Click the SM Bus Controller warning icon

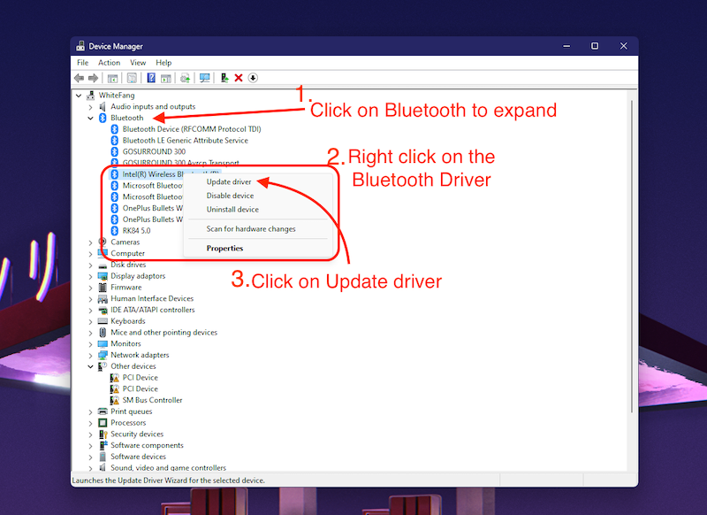click(114, 400)
